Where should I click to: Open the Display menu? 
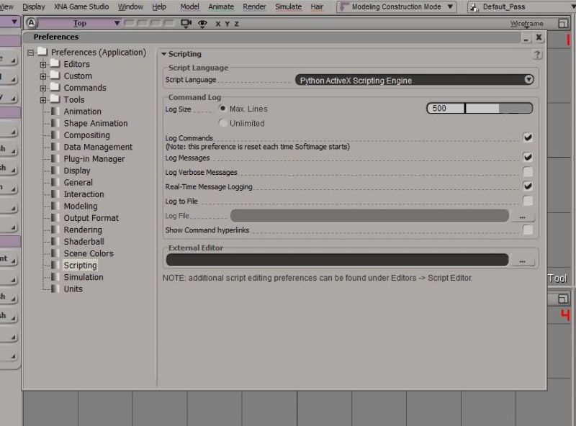33,6
